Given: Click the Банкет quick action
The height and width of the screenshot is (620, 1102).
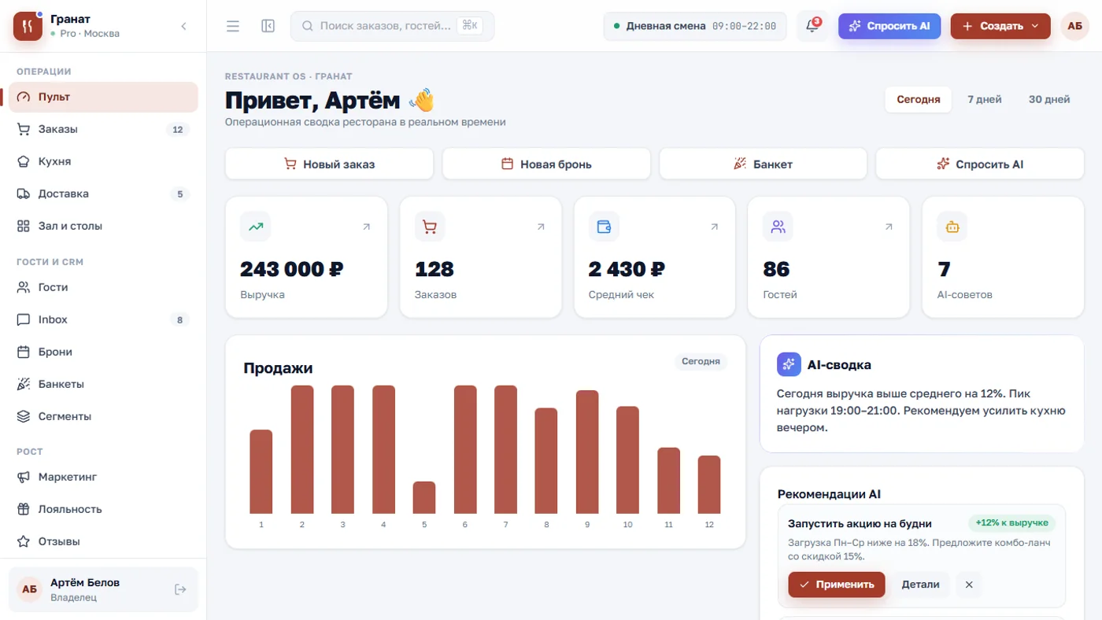Looking at the screenshot, I should pyautogui.click(x=763, y=164).
